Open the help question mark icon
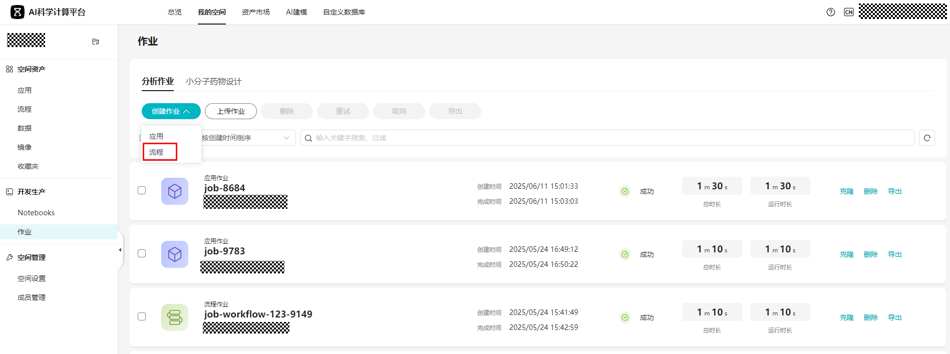 pyautogui.click(x=831, y=12)
